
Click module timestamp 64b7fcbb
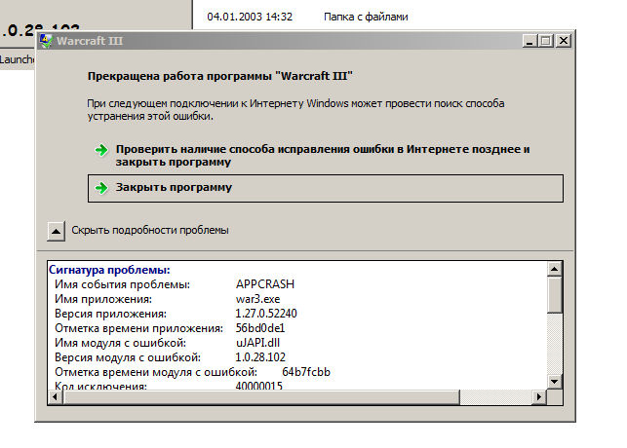click(306, 372)
